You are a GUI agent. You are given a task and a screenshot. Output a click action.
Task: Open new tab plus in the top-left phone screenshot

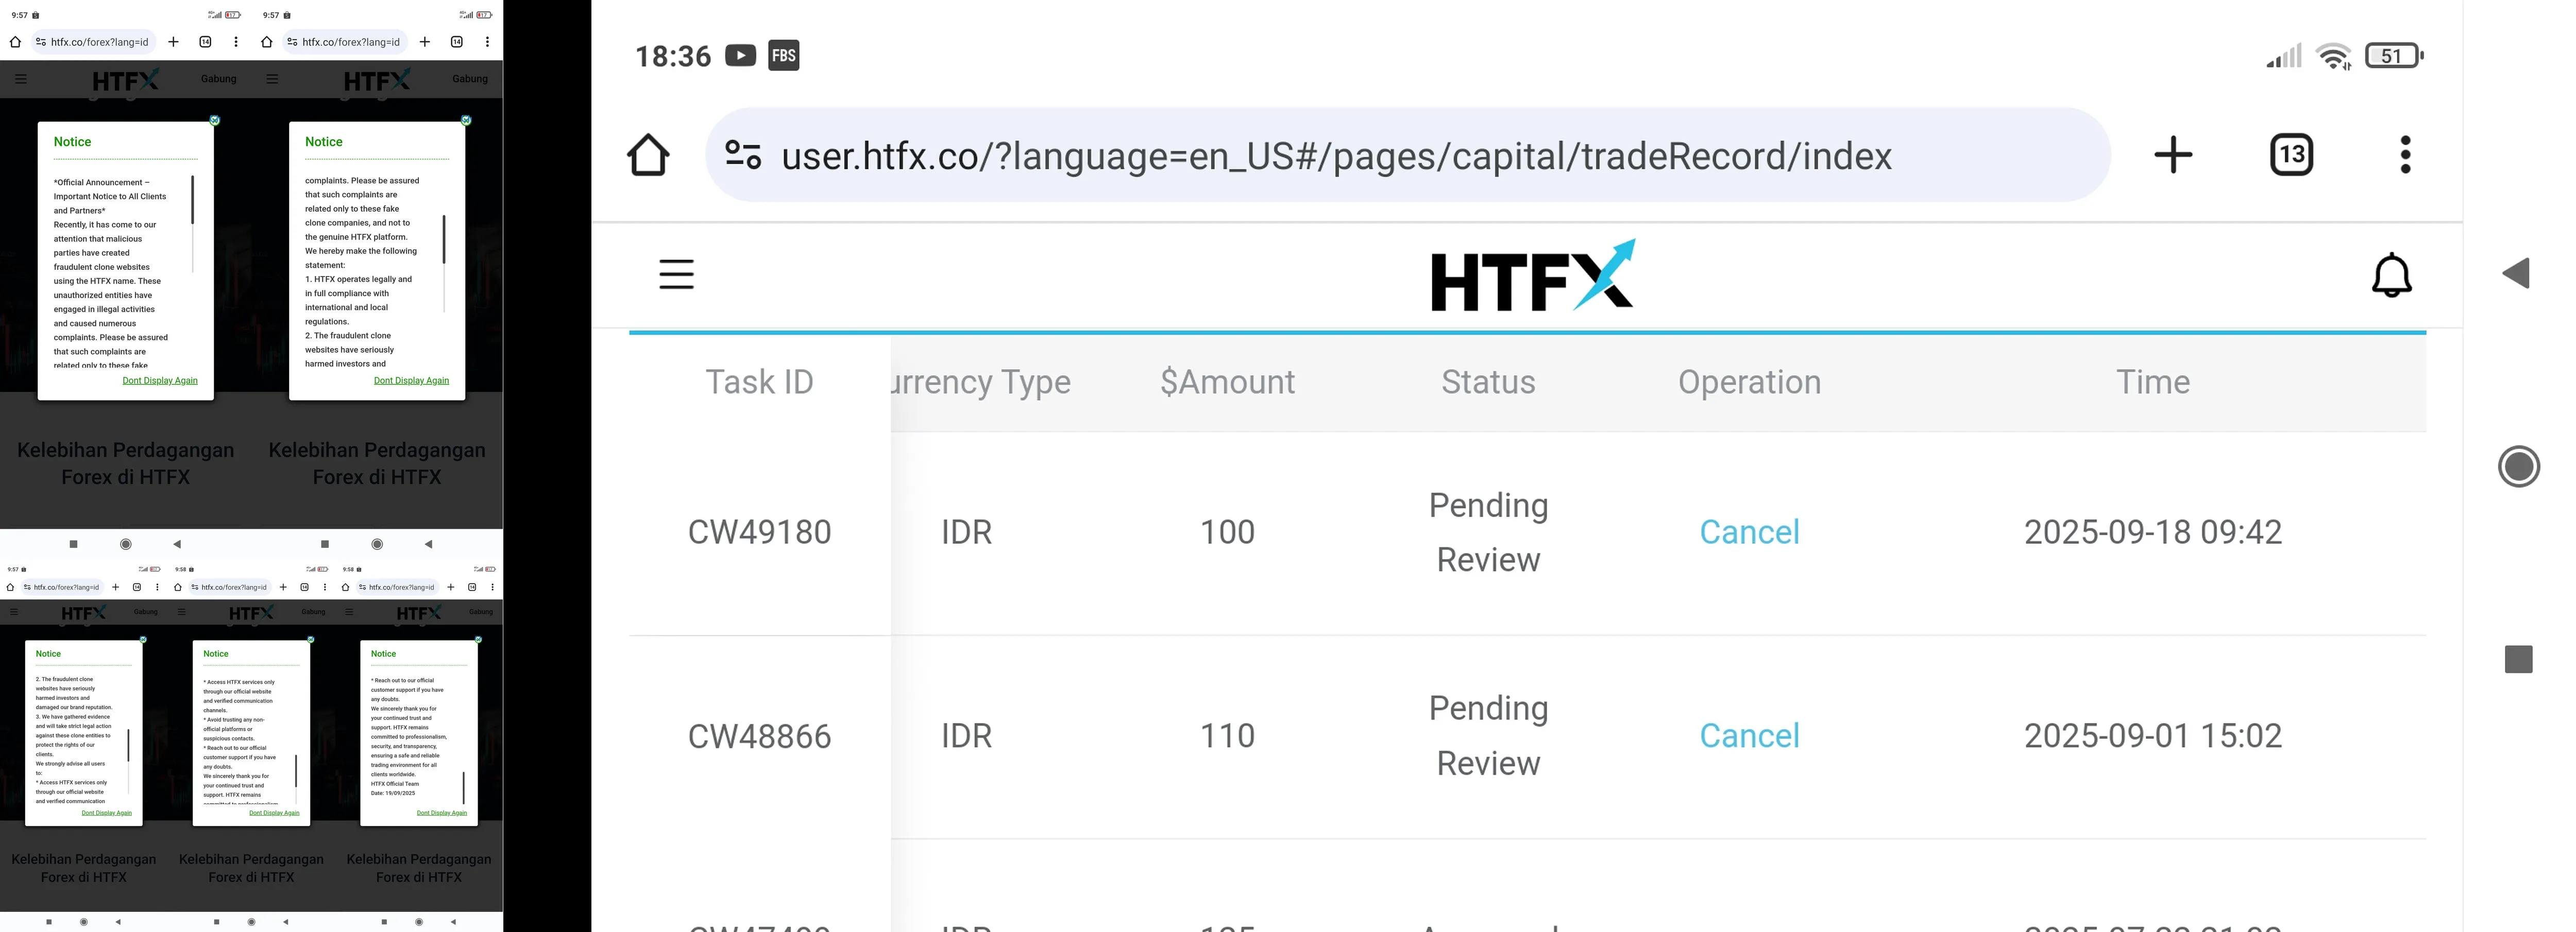pyautogui.click(x=173, y=42)
